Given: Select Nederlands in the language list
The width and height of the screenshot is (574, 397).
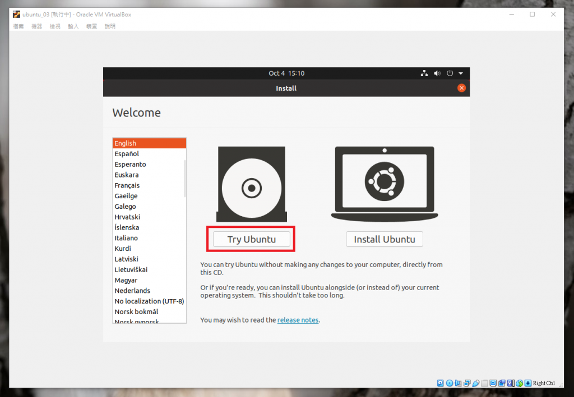Looking at the screenshot, I should (149, 291).
